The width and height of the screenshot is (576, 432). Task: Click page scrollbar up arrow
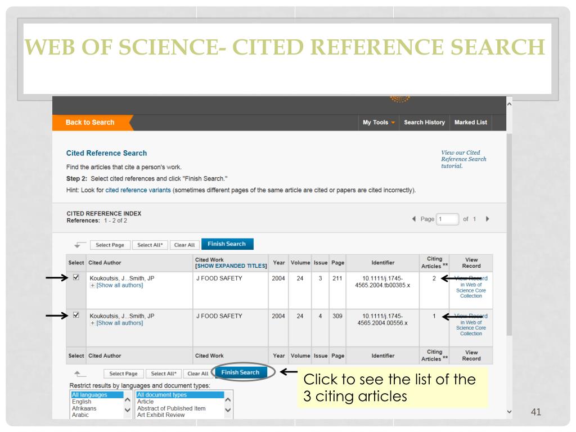pos(509,104)
